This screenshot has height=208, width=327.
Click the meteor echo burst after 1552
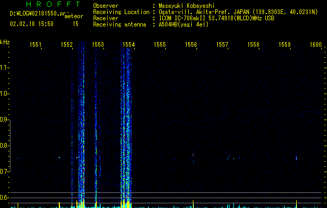[82, 125]
